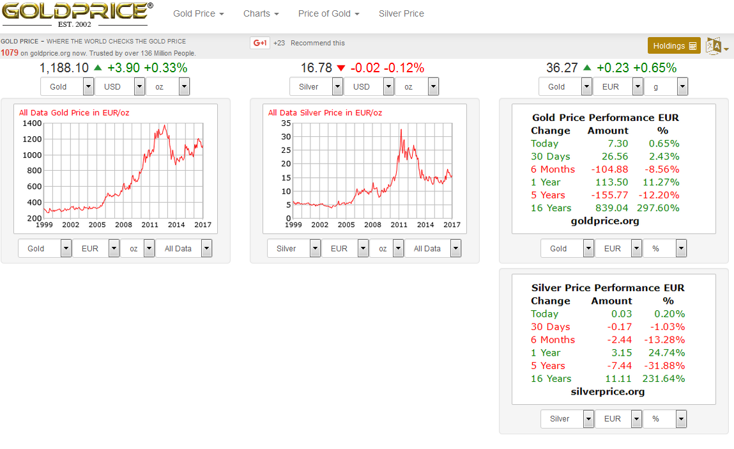Go to the Silver Price page

[401, 13]
